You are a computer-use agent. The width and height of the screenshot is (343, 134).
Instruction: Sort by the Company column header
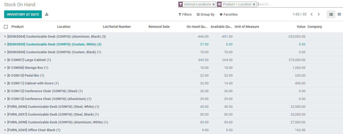pos(315,27)
